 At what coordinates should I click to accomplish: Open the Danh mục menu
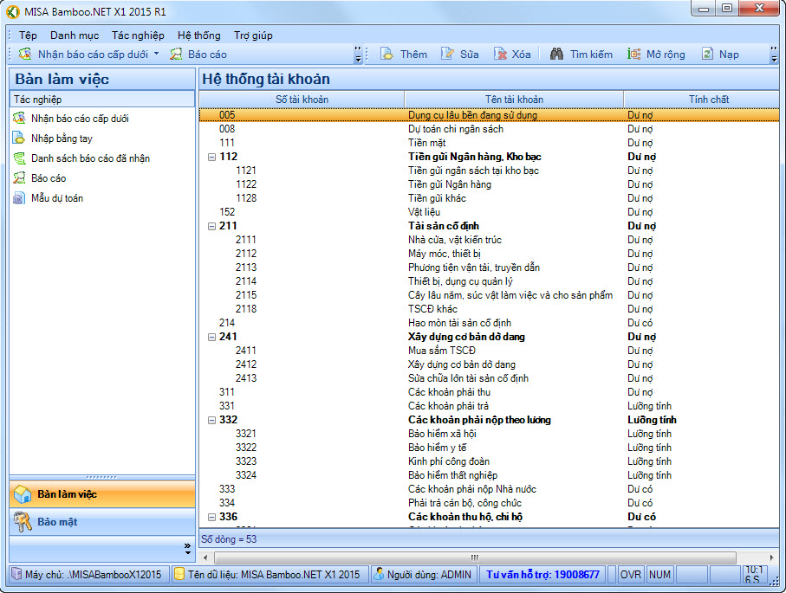click(75, 35)
